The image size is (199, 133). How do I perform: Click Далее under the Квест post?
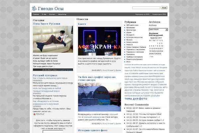click(x=118, y=70)
